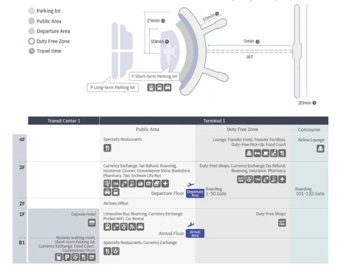
Task: Click the bus icon below Short-term Parking label
Action: click(x=159, y=88)
